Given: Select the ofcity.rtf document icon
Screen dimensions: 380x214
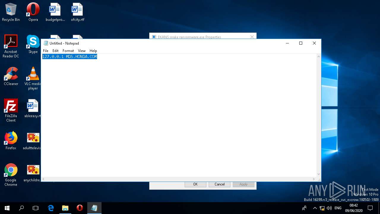Looking at the screenshot, I should point(77,12).
